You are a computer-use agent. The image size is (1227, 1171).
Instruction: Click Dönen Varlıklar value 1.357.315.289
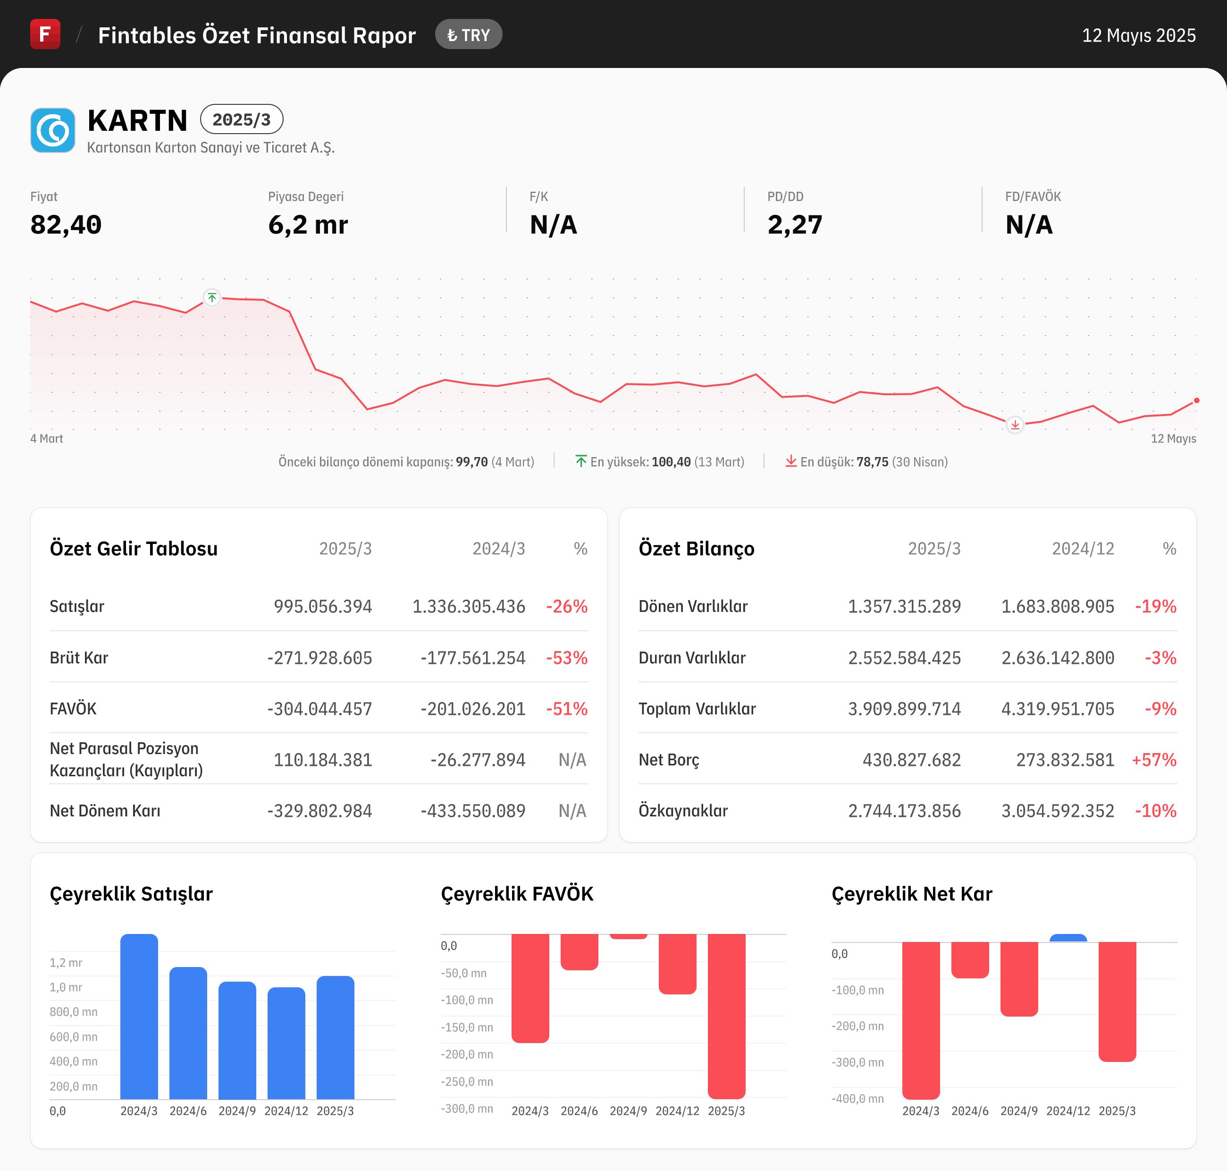(905, 606)
